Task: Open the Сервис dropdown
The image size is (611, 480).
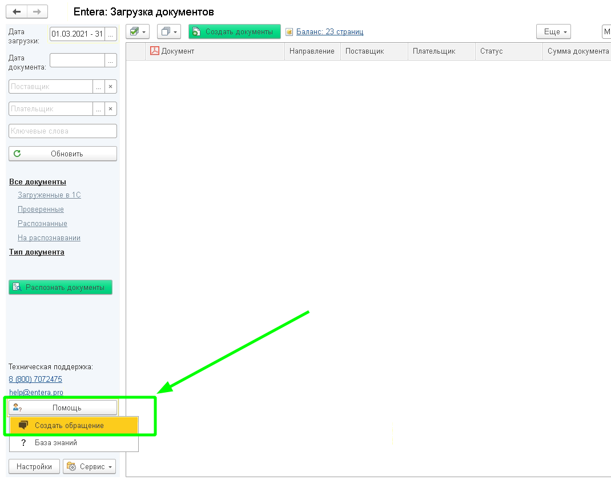Action: pos(89,466)
